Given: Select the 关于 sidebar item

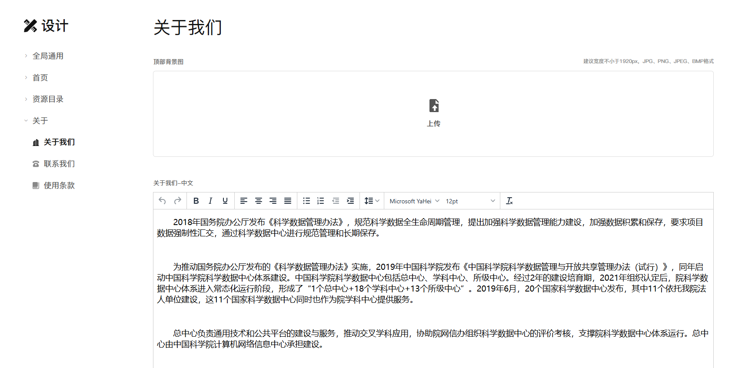Looking at the screenshot, I should point(40,121).
